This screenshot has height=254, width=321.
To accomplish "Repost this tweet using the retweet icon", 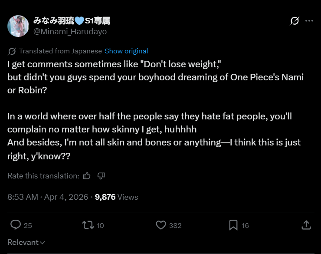I will [x=88, y=225].
